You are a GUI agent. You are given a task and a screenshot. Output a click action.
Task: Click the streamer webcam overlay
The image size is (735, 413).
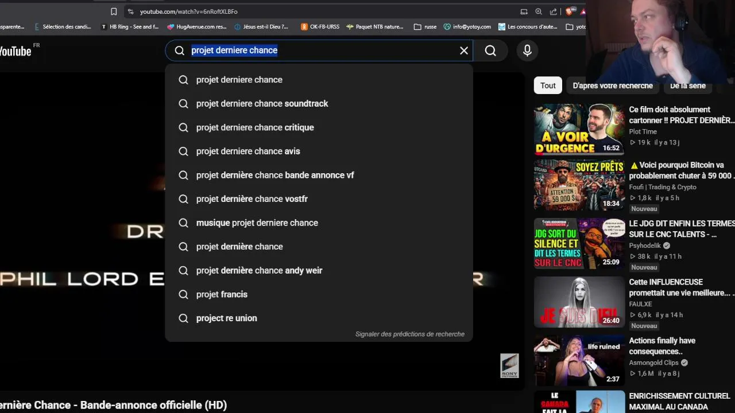point(660,41)
